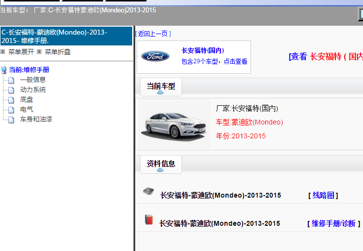This screenshot has width=363, height=251.
Task: Click the 菜单折叠 collapse icon
Action: (x=39, y=52)
